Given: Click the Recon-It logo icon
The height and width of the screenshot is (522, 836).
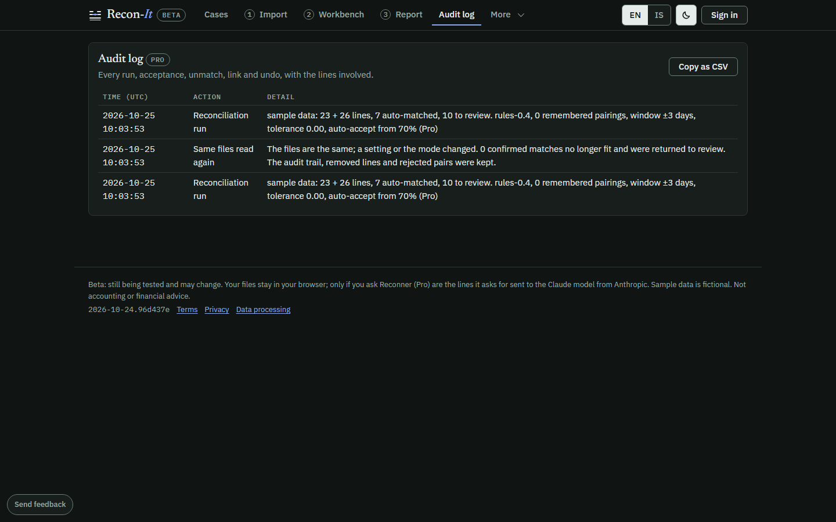Looking at the screenshot, I should tap(95, 15).
